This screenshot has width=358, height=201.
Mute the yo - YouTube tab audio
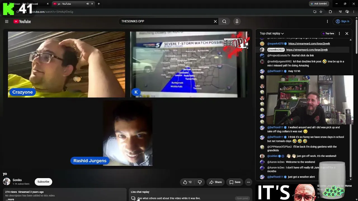pyautogui.click(x=88, y=4)
